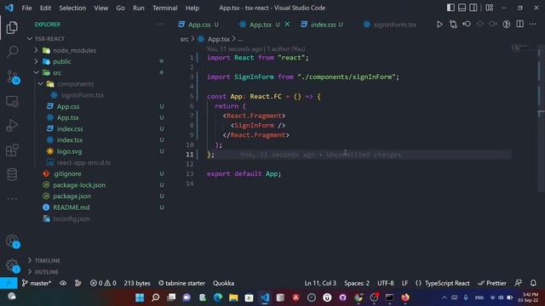This screenshot has width=545, height=306.
Task: Open index.tsx in the file tree
Action: 70,139
